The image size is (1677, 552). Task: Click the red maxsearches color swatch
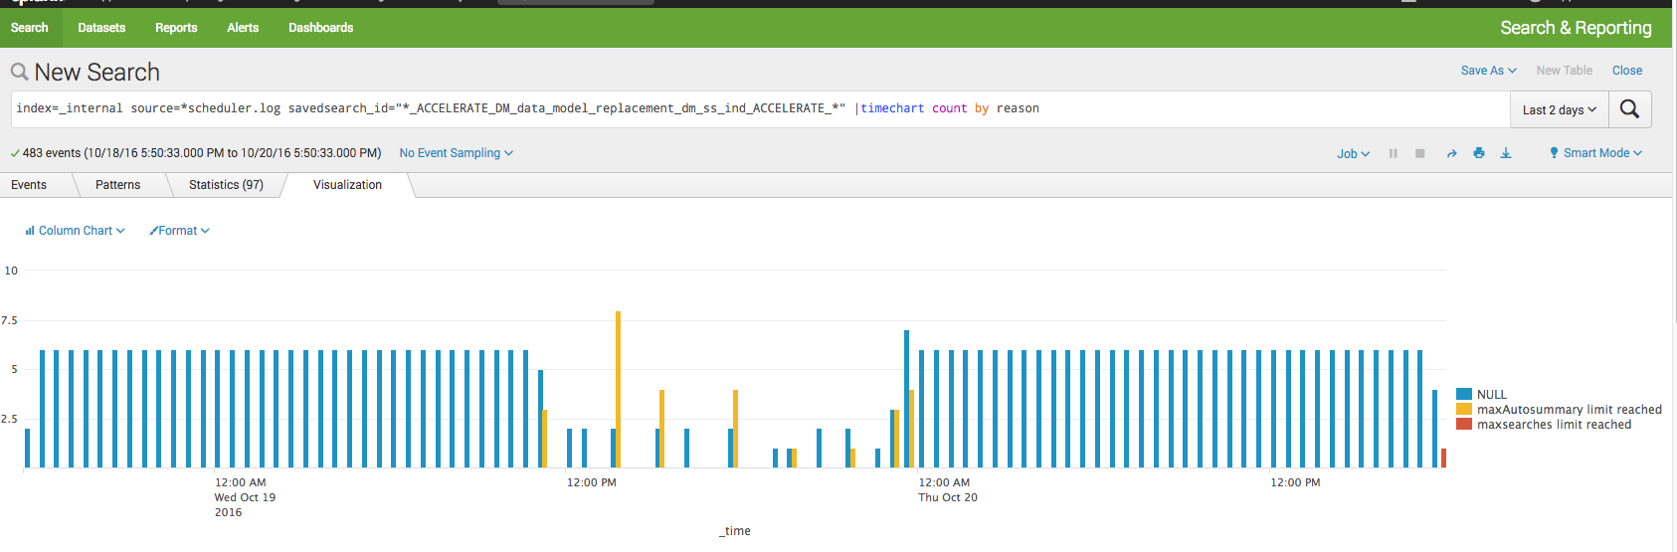(x=1464, y=425)
